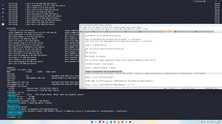Click the Cut icon in Notepad++ toolbar

pyautogui.click(x=95, y=29)
